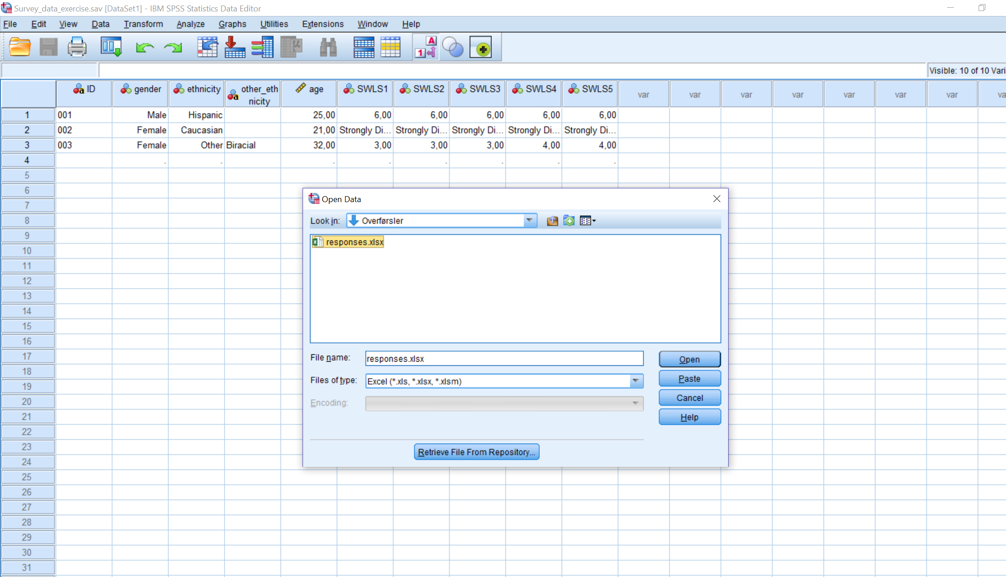The width and height of the screenshot is (1006, 577).
Task: Expand the Files of type dropdown
Action: (x=635, y=381)
